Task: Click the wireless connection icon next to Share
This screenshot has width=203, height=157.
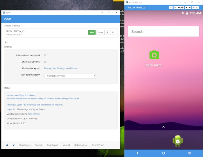Action: (107, 33)
